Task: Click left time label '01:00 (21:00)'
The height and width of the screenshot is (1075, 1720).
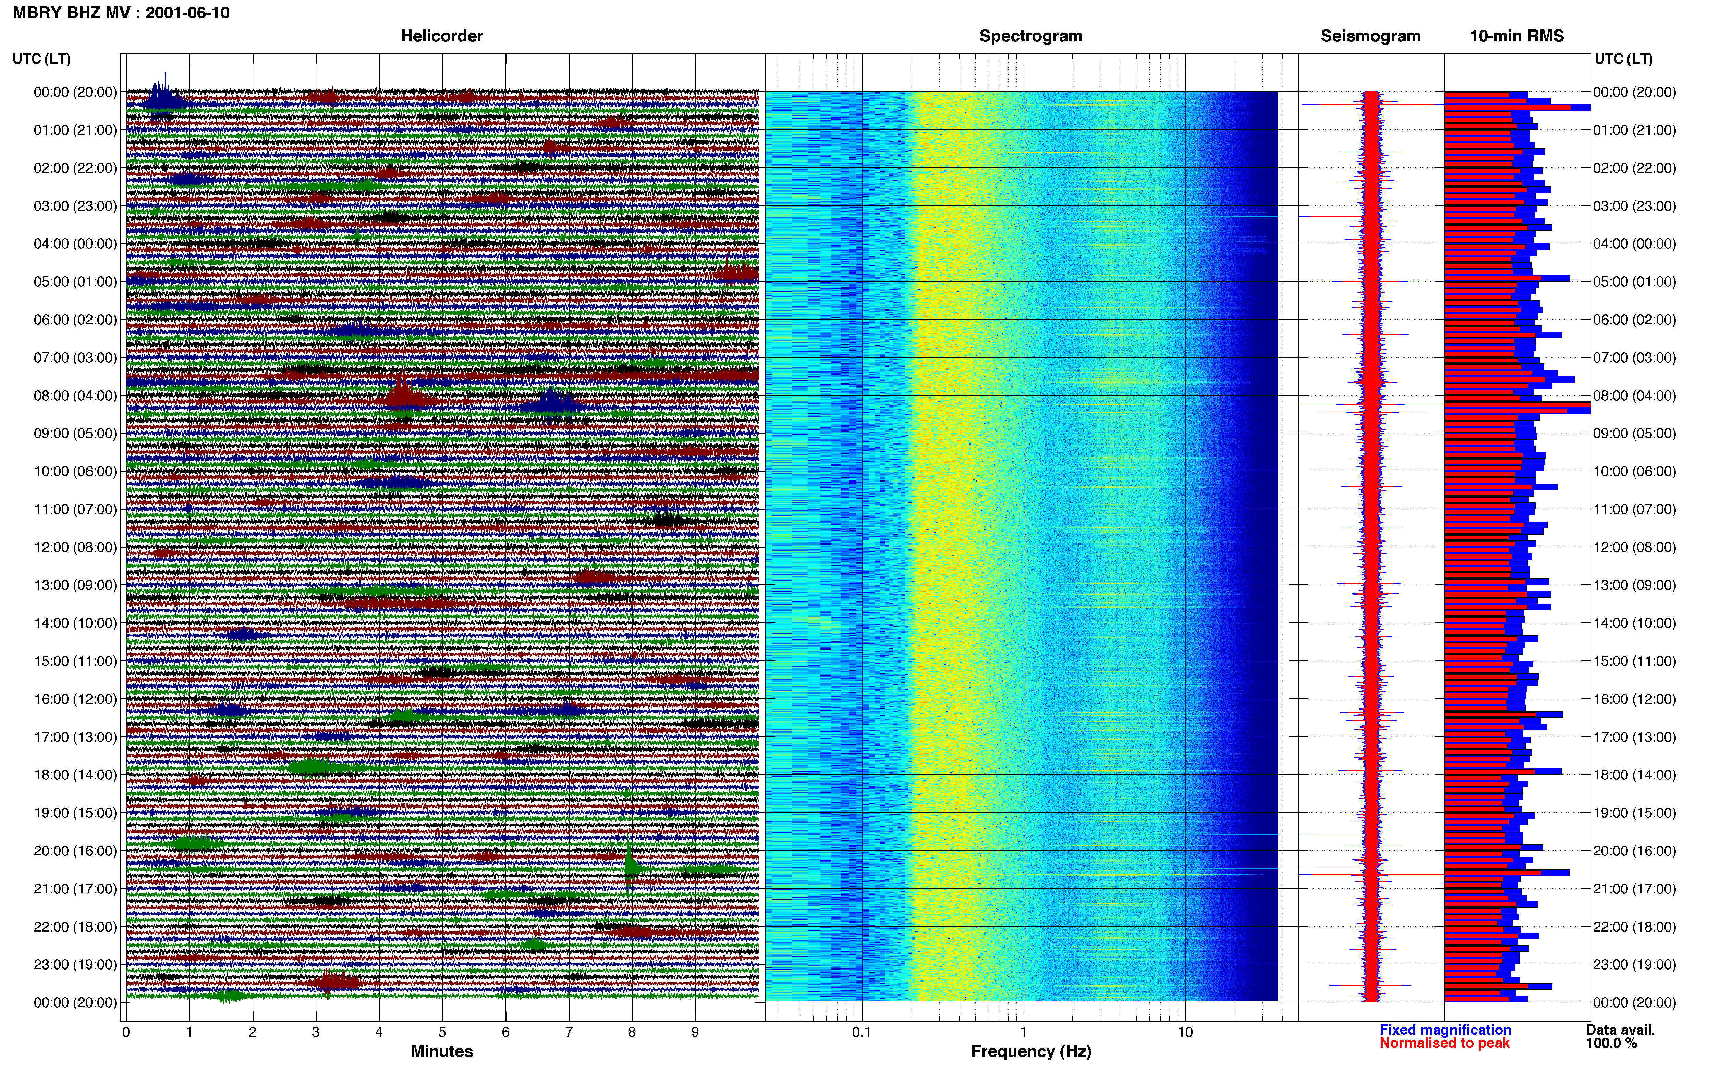Action: 75,130
